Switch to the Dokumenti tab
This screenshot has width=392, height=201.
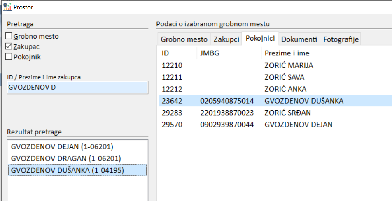pyautogui.click(x=299, y=39)
